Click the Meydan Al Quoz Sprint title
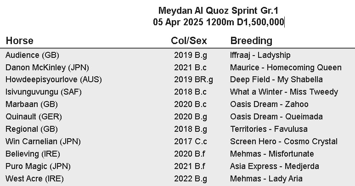The width and height of the screenshot is (355, 186). (x=218, y=10)
